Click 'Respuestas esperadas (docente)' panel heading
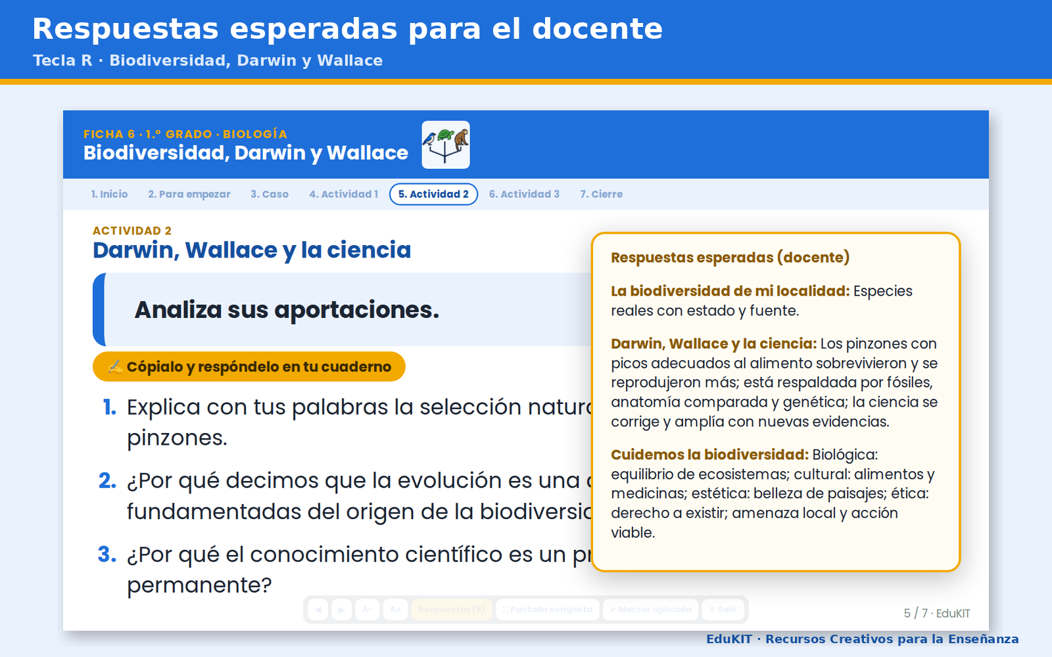This screenshot has width=1052, height=657. [x=730, y=258]
